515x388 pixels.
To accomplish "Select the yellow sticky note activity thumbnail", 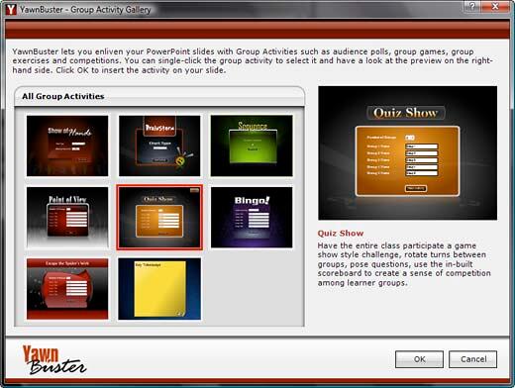I will (x=159, y=289).
